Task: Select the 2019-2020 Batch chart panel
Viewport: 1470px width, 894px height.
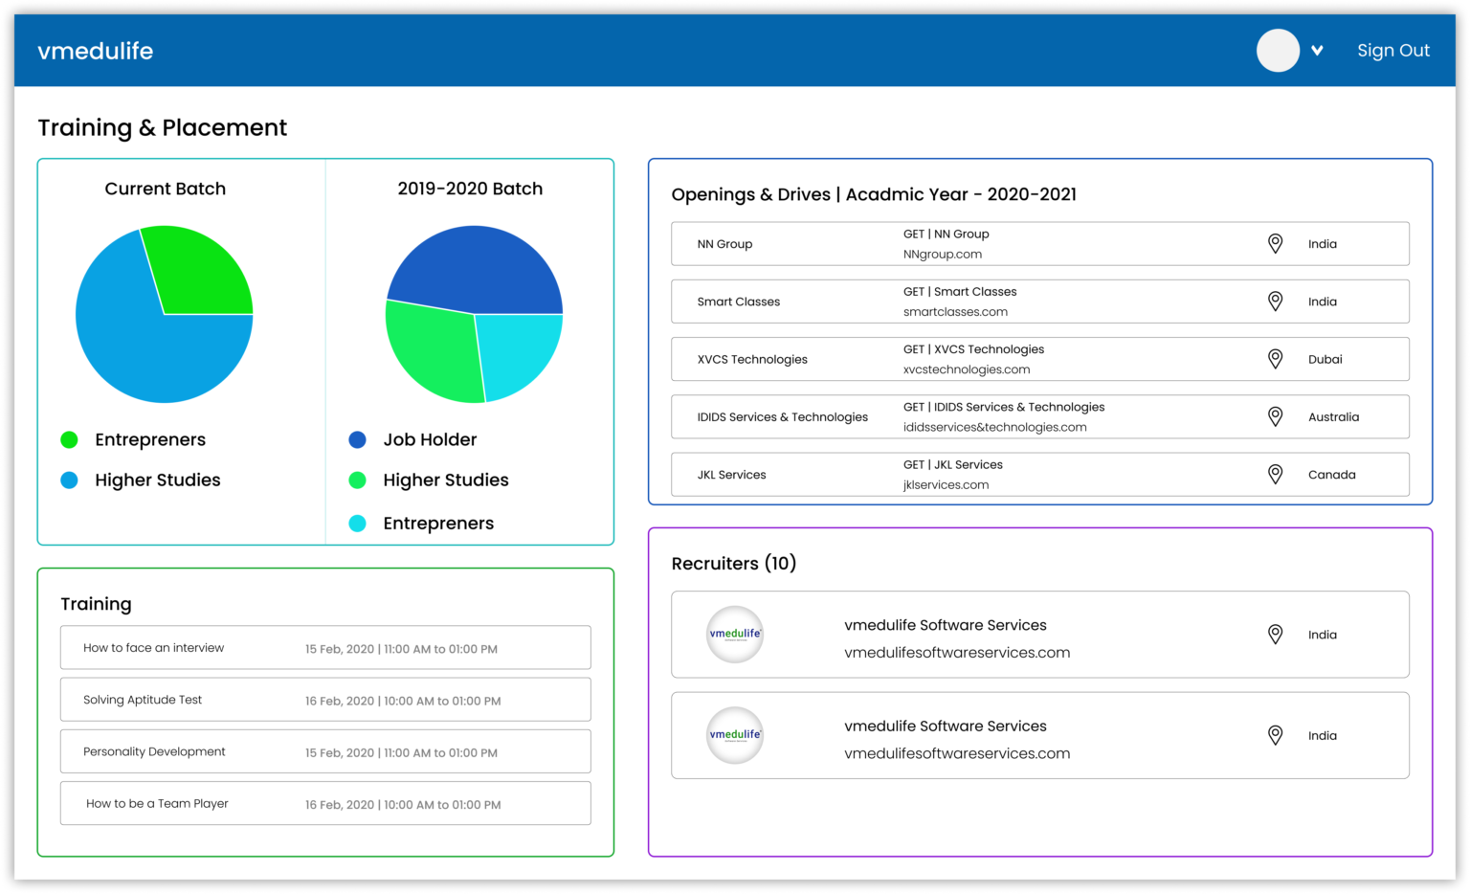Action: point(470,189)
